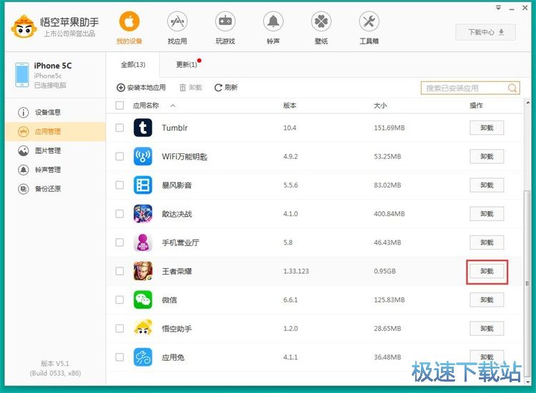Open the 下载中心 download center button
The height and width of the screenshot is (393, 536).
point(486,32)
